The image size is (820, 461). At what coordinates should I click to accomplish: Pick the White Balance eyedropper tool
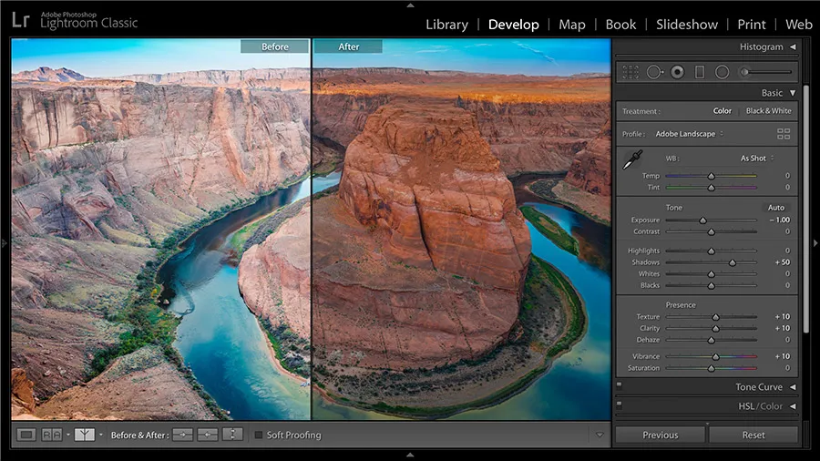[631, 160]
